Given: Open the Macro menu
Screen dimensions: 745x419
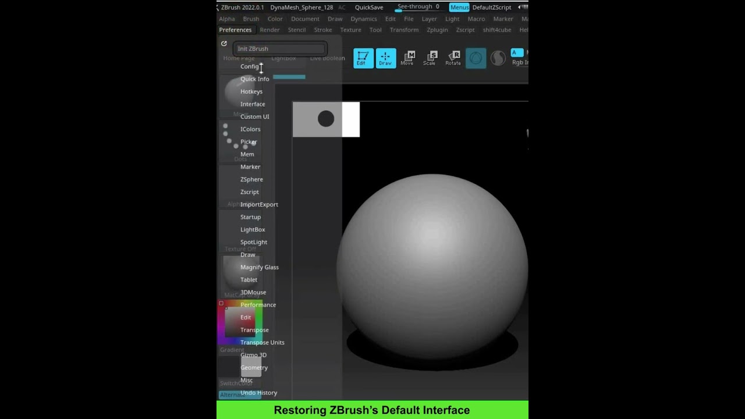Looking at the screenshot, I should click(476, 19).
